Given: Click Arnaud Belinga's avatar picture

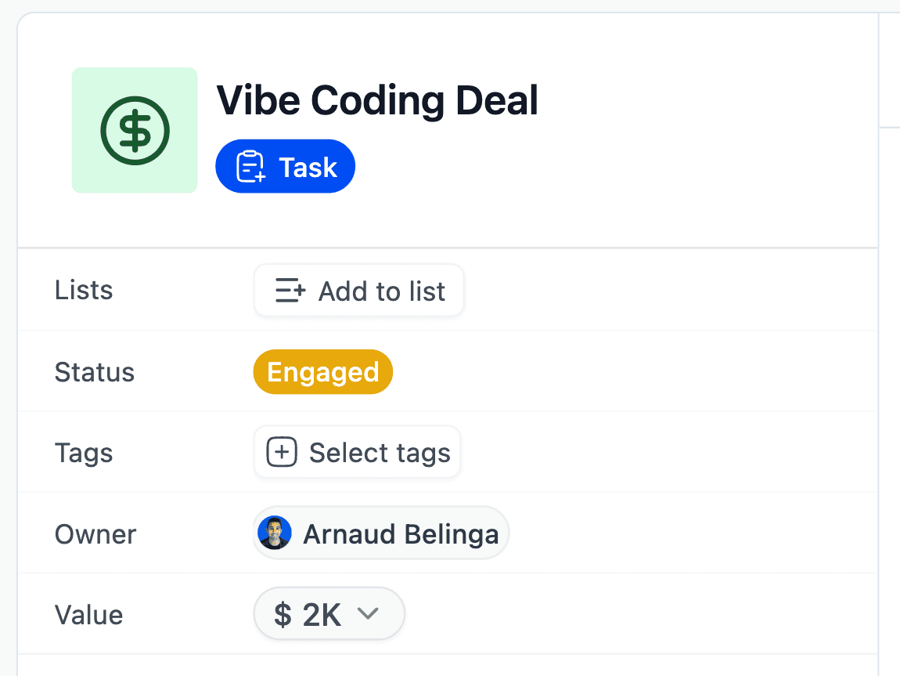Looking at the screenshot, I should [275, 533].
